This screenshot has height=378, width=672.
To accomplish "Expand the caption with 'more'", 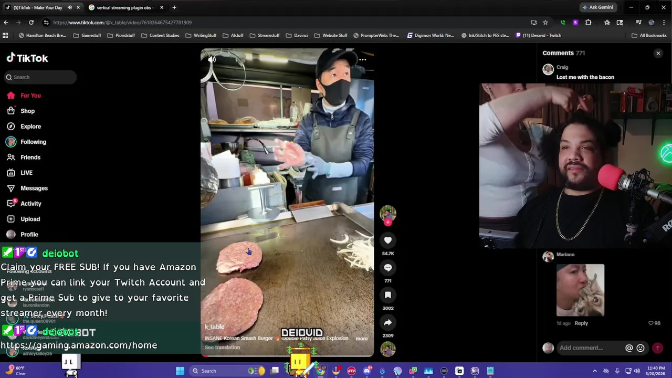I will pyautogui.click(x=362, y=339).
